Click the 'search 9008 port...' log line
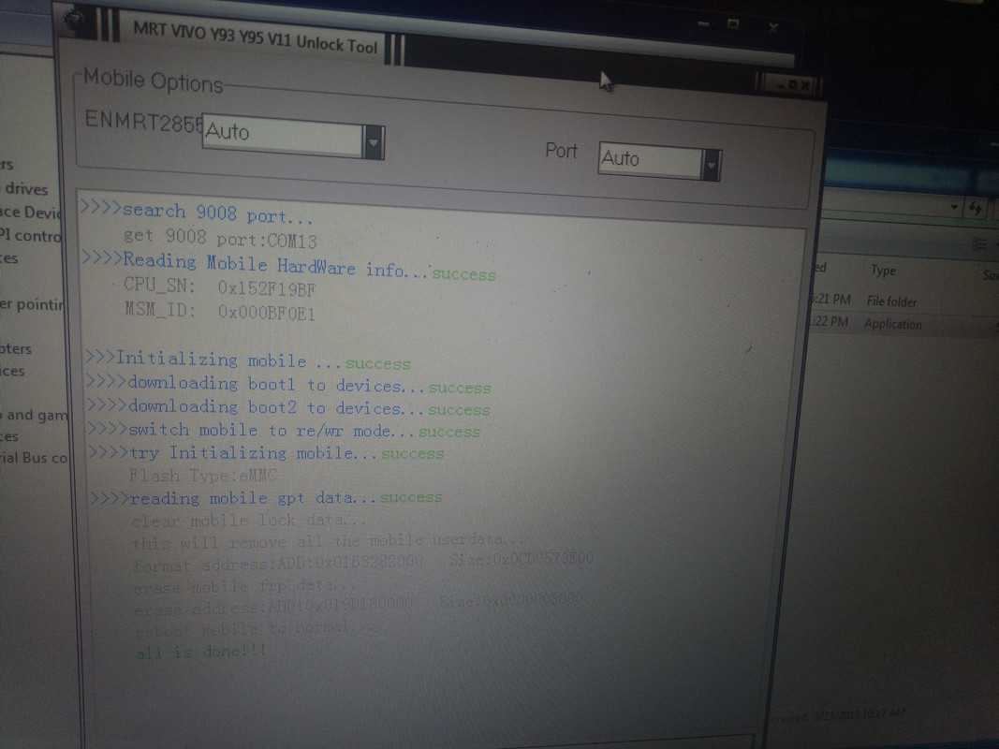Image resolution: width=999 pixels, height=749 pixels. pos(197,213)
